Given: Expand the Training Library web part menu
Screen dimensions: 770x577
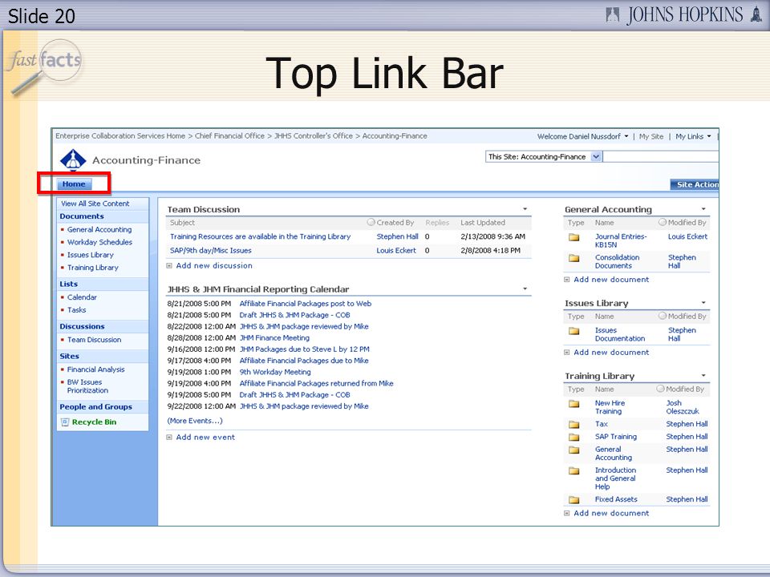Looking at the screenshot, I should pos(703,375).
